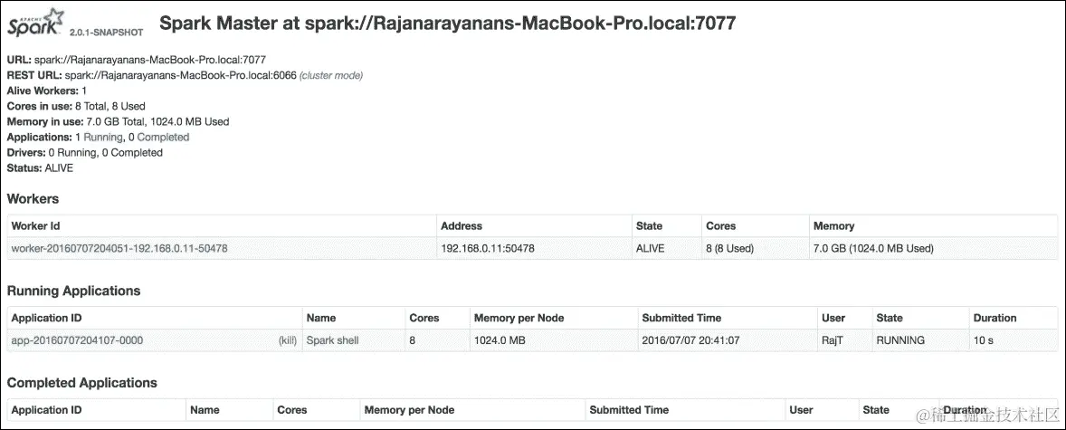This screenshot has width=1066, height=430.
Task: Click the Cores in use summary line
Action: [x=76, y=106]
